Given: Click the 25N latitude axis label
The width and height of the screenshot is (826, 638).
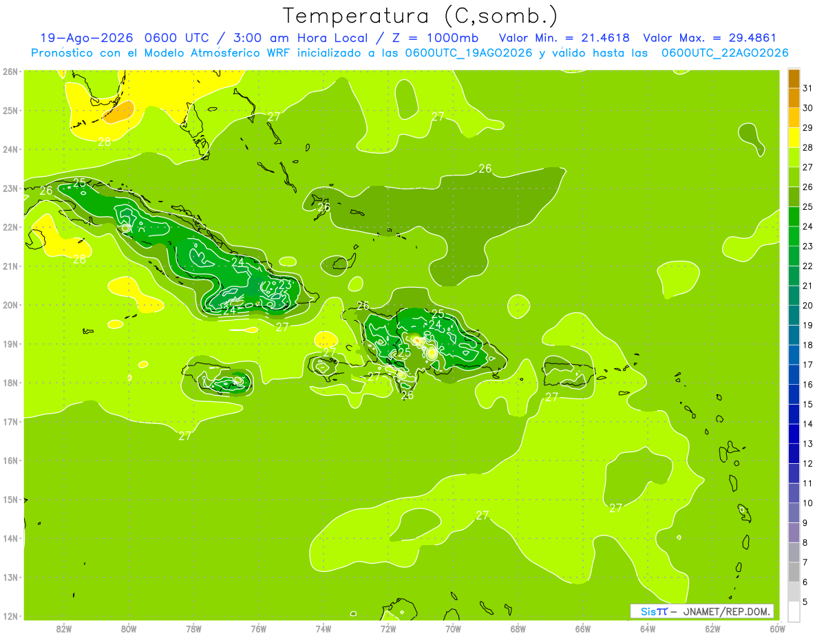Looking at the screenshot, I should 10,110.
